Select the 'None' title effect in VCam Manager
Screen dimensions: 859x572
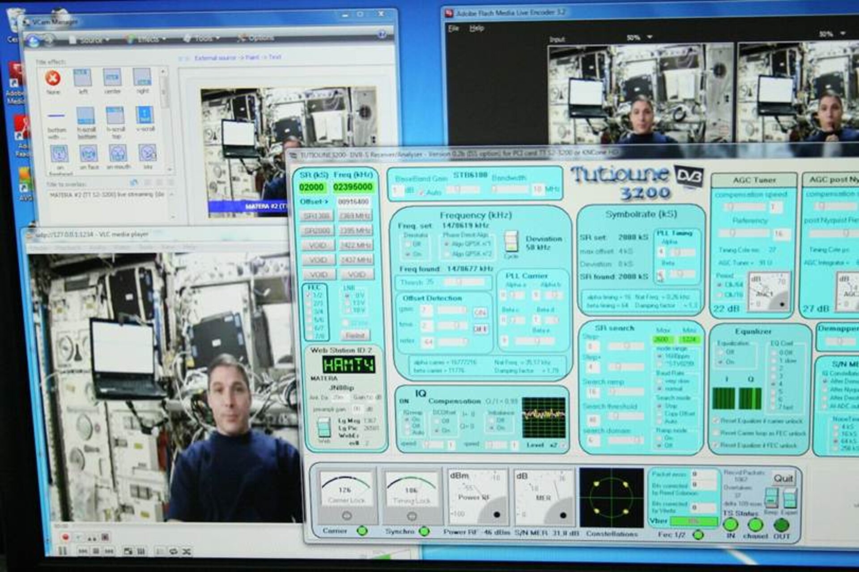(53, 78)
